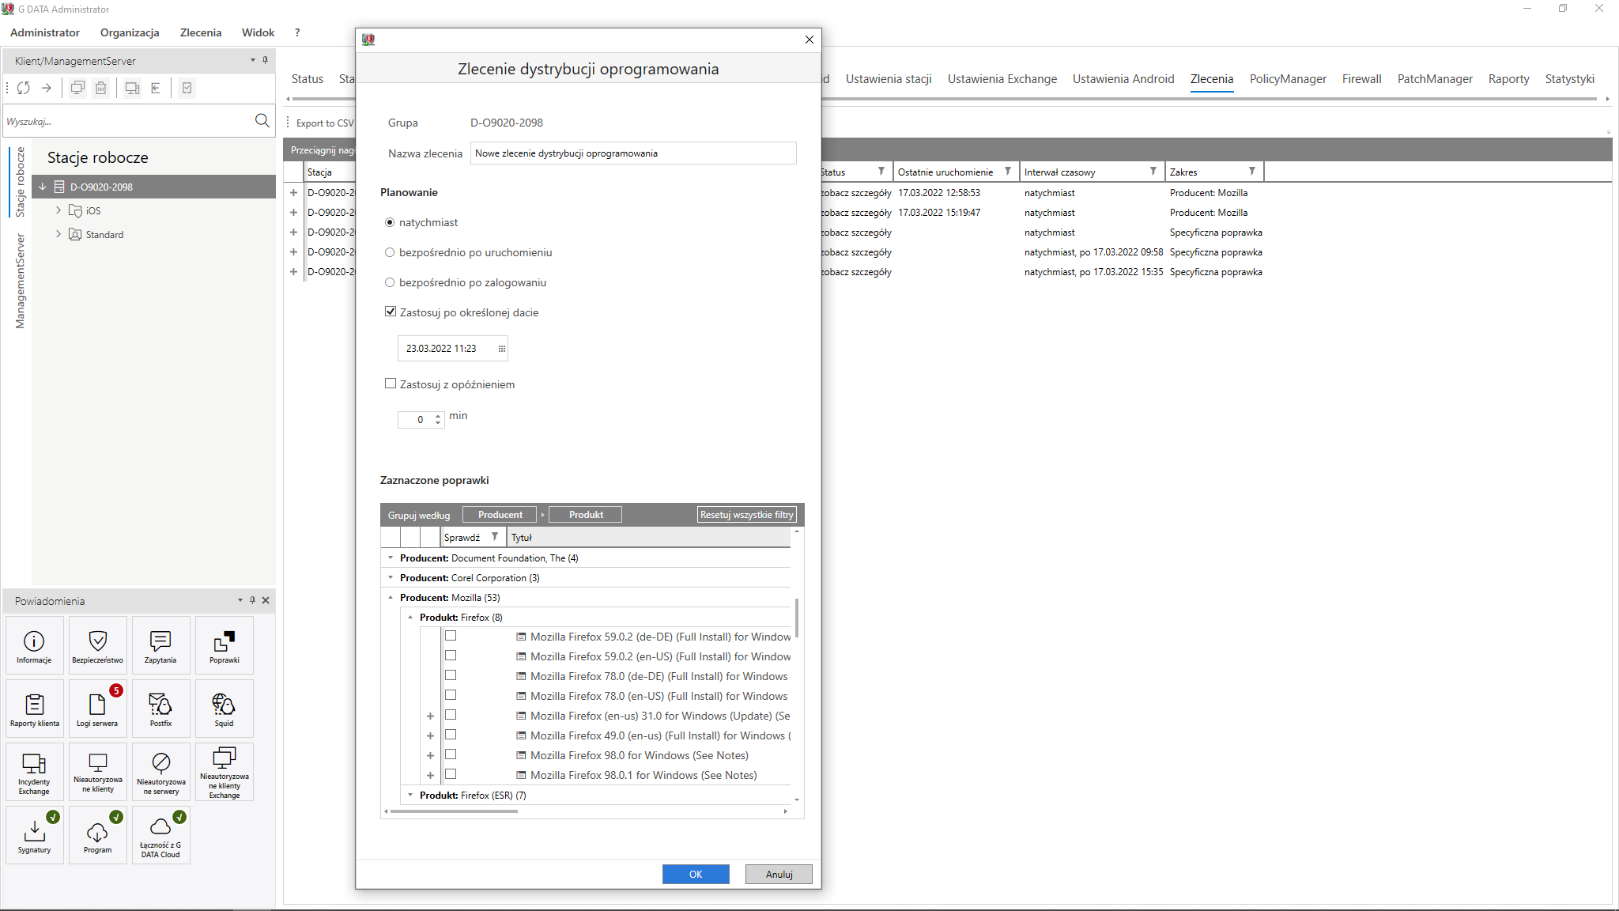Check Mozilla Firefox 49.0 (en-us) patch
Viewport: 1619px width, 911px height.
451,735
